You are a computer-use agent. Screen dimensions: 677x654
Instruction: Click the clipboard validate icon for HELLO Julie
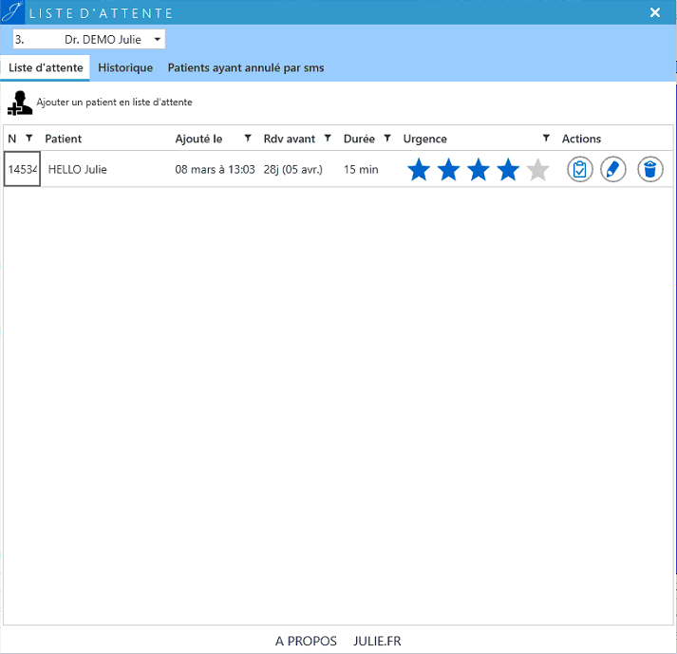coord(580,169)
